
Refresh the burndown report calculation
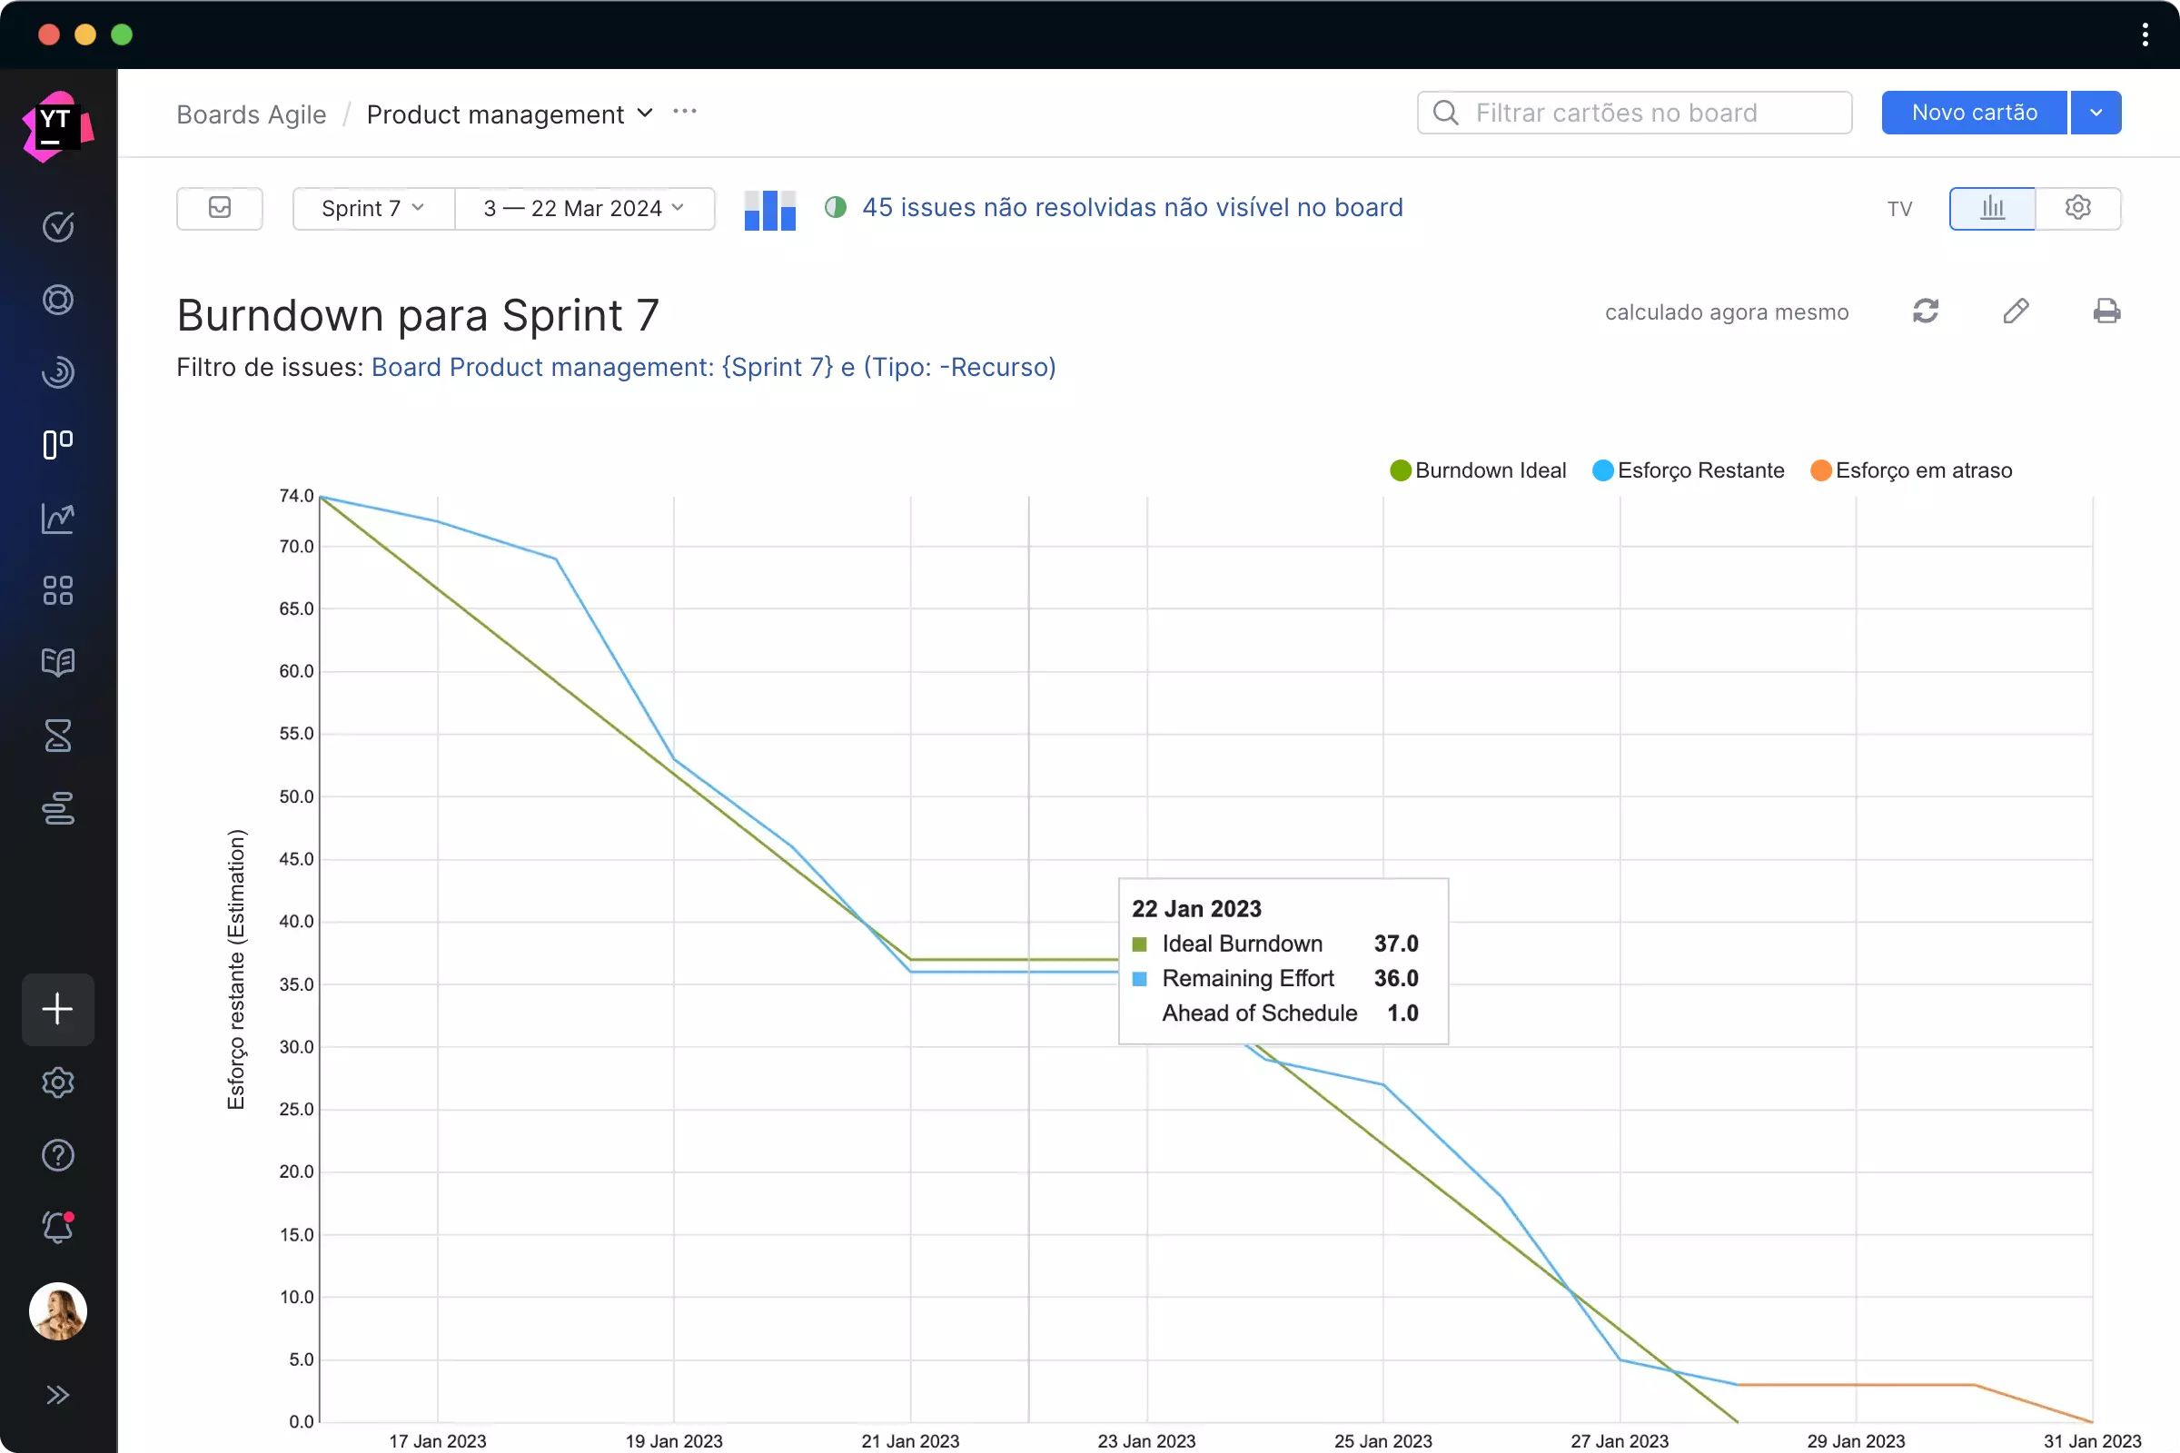coord(1926,311)
